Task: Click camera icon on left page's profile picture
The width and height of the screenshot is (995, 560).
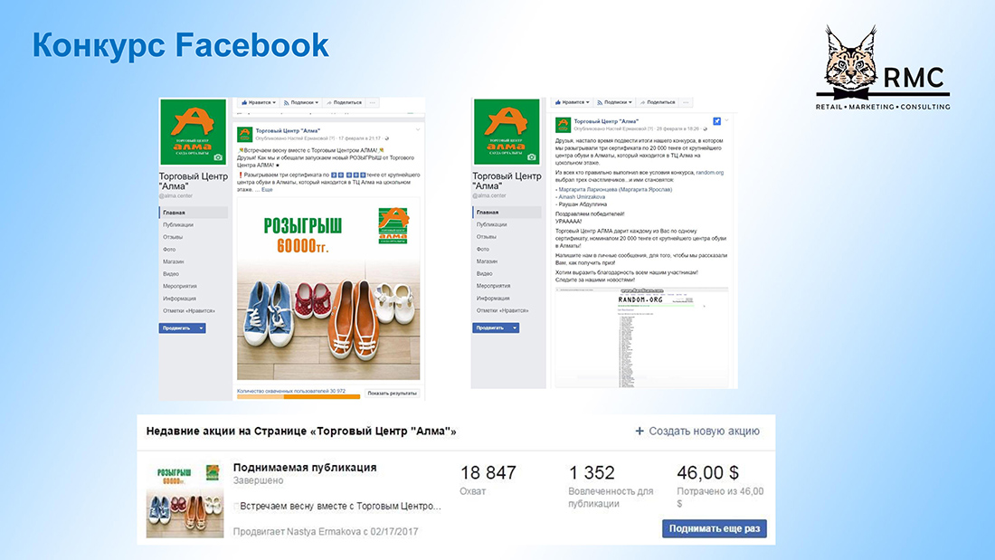Action: (218, 157)
